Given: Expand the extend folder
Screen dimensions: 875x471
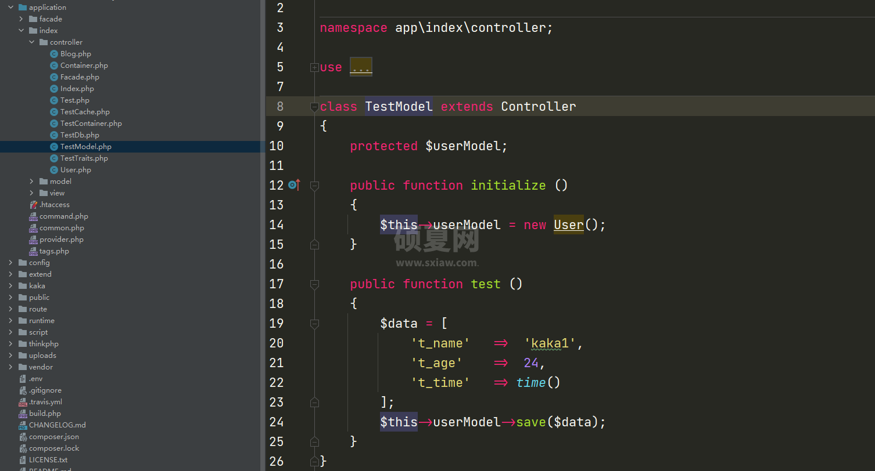Looking at the screenshot, I should (x=10, y=274).
